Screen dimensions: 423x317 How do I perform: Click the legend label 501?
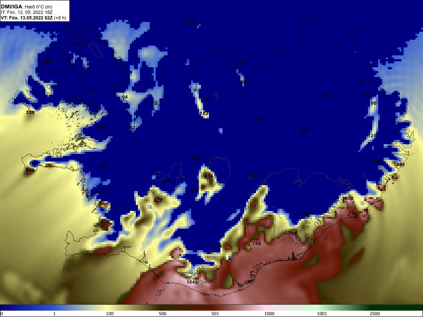click(215, 314)
